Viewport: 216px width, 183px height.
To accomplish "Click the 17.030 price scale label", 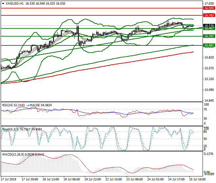I will (x=209, y=4).
